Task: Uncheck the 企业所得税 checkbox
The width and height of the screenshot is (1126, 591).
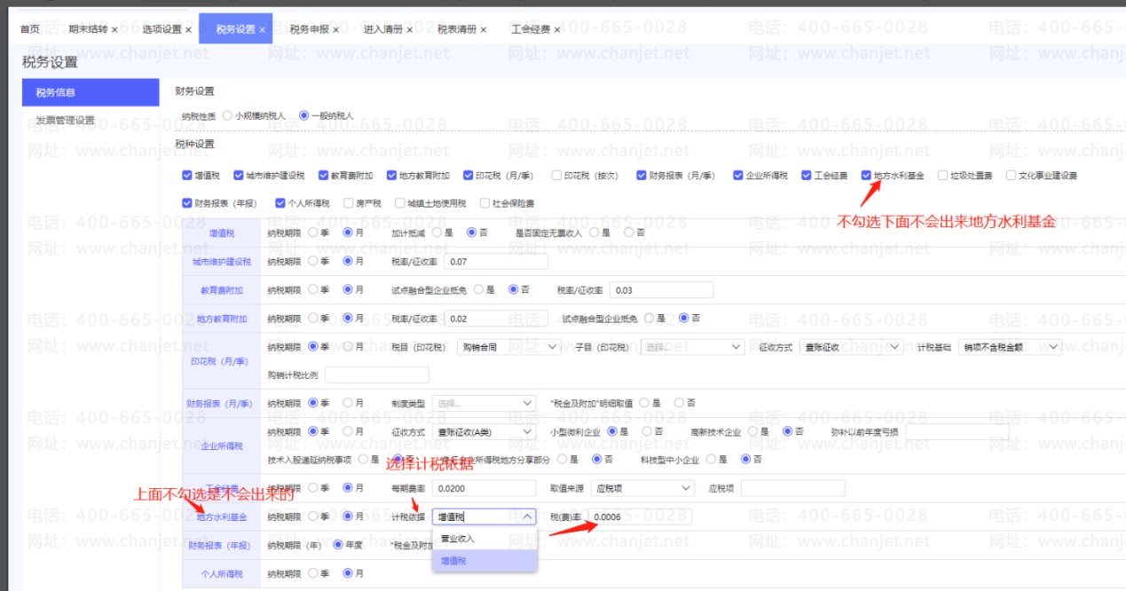Action: pyautogui.click(x=738, y=176)
